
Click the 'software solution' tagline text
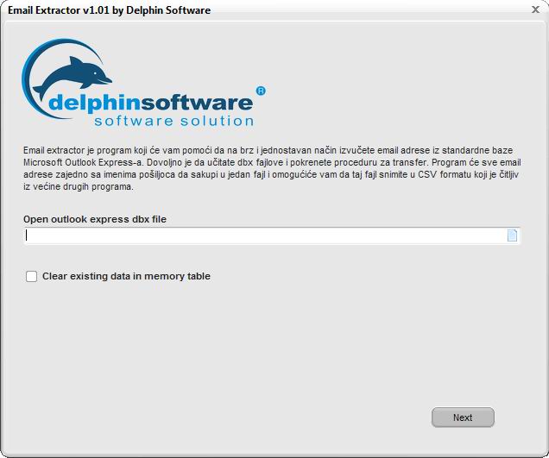[x=174, y=121]
